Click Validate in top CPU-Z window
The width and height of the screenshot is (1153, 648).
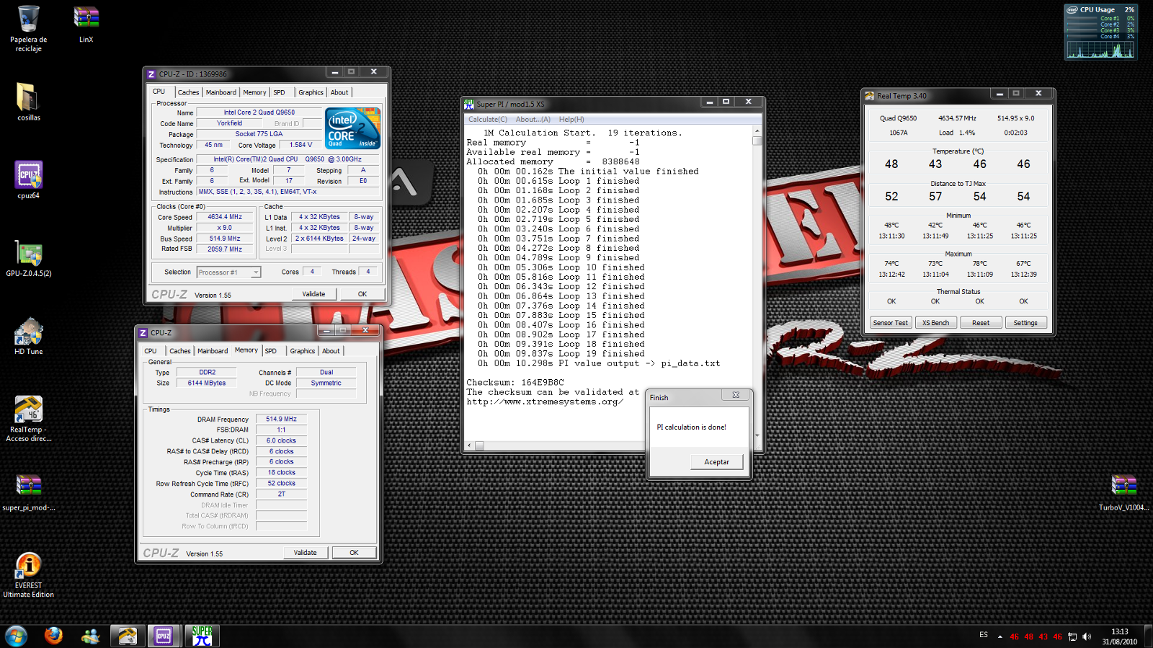[313, 294]
